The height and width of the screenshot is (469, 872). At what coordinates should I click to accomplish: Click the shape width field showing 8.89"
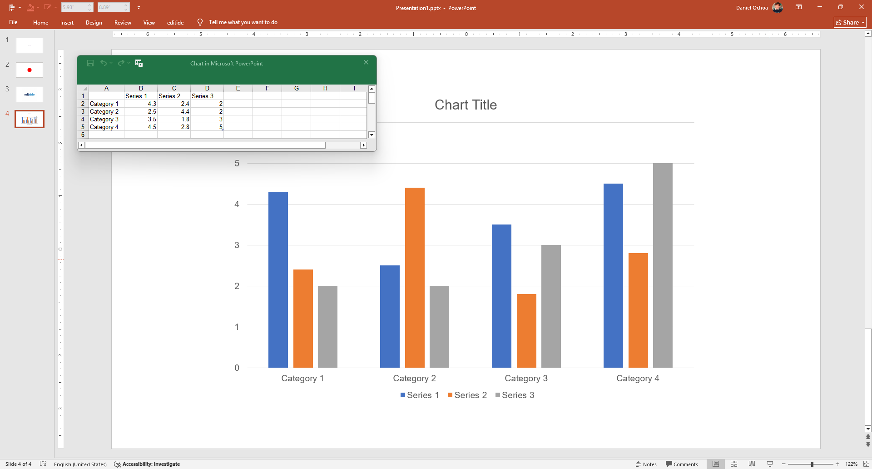point(110,7)
